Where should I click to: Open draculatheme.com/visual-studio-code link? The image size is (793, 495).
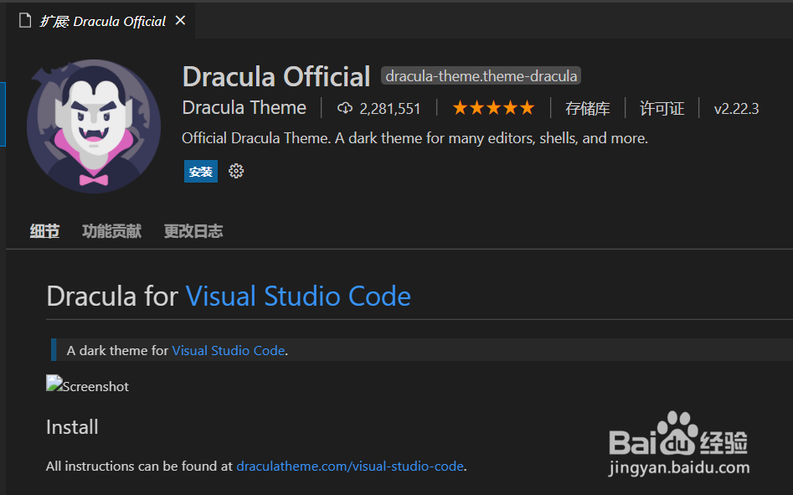click(x=350, y=466)
